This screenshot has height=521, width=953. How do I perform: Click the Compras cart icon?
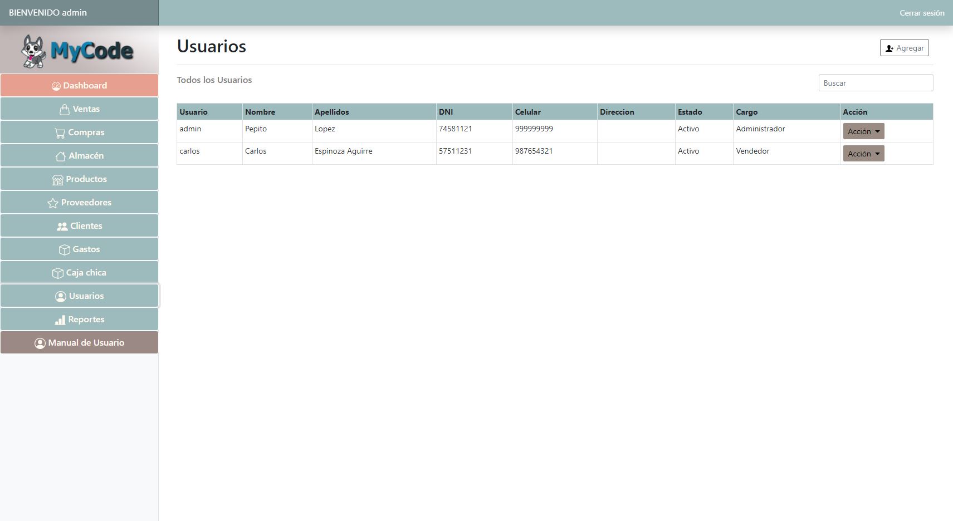click(60, 133)
